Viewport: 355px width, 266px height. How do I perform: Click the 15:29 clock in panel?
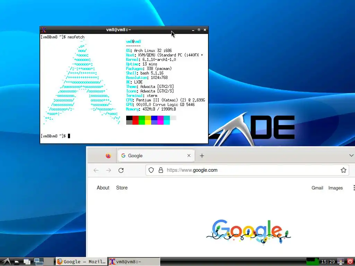click(328, 262)
